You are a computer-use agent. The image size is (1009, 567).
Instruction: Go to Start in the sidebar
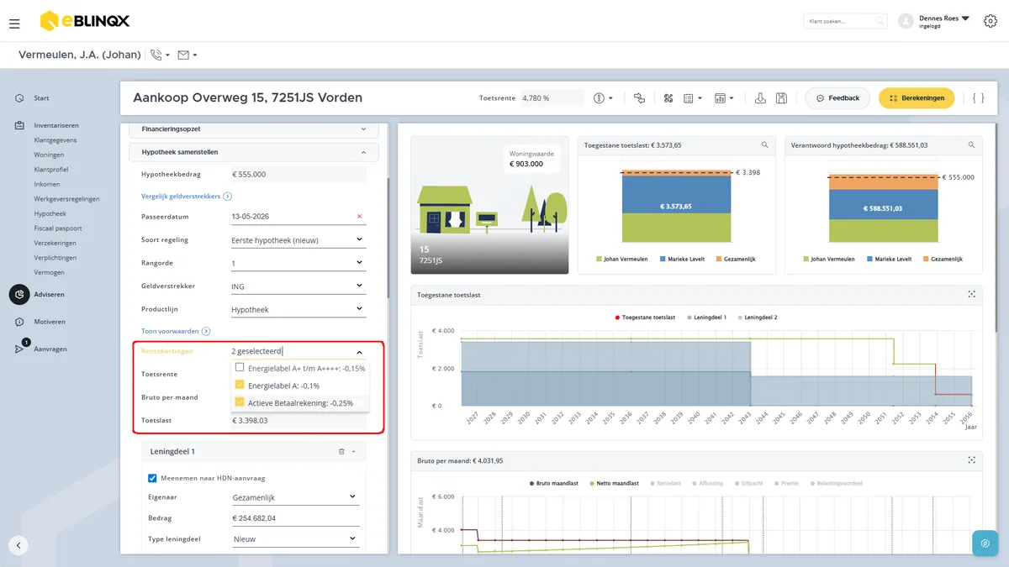(41, 98)
